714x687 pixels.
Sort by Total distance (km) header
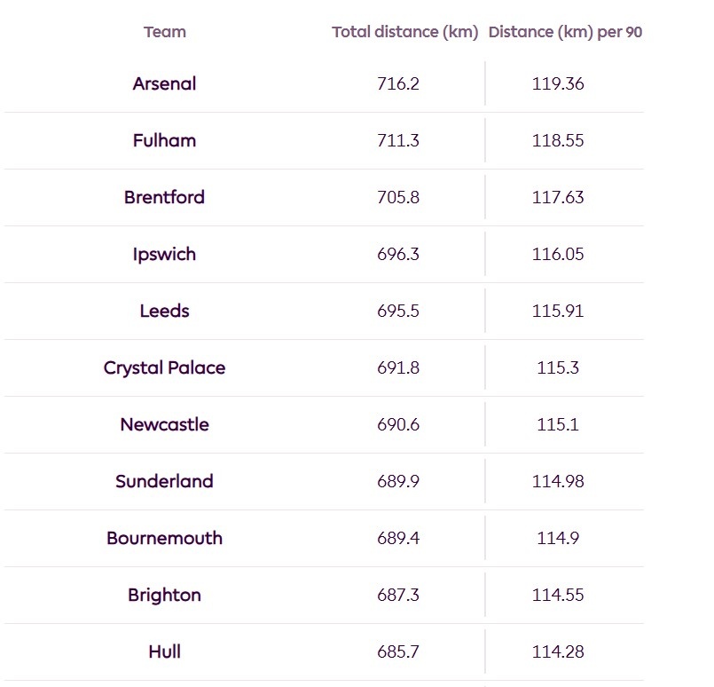404,32
